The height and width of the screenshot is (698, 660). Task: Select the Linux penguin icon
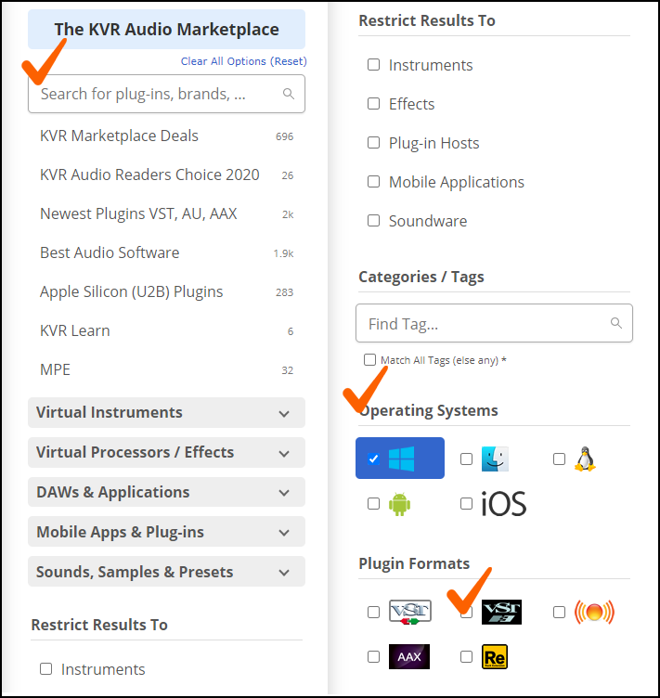(585, 459)
